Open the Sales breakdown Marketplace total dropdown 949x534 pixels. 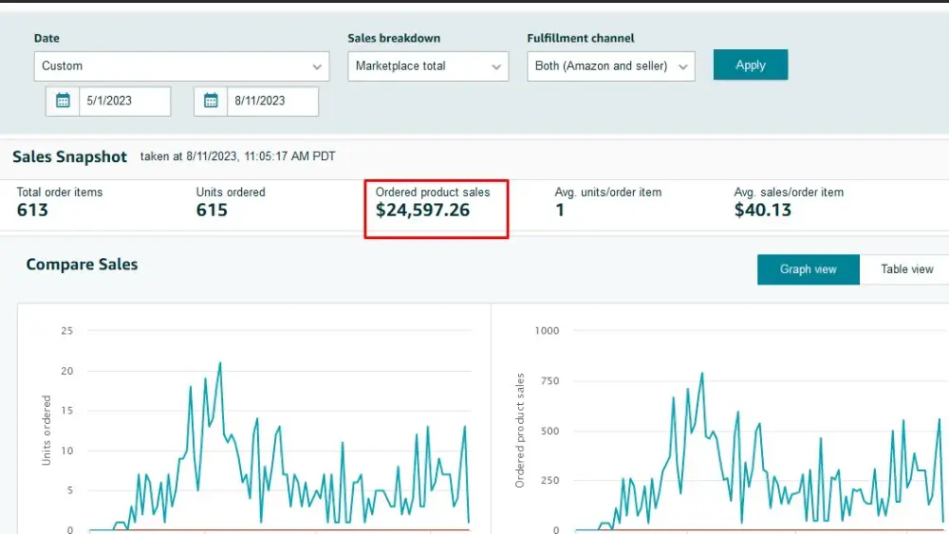pyautogui.click(x=428, y=66)
